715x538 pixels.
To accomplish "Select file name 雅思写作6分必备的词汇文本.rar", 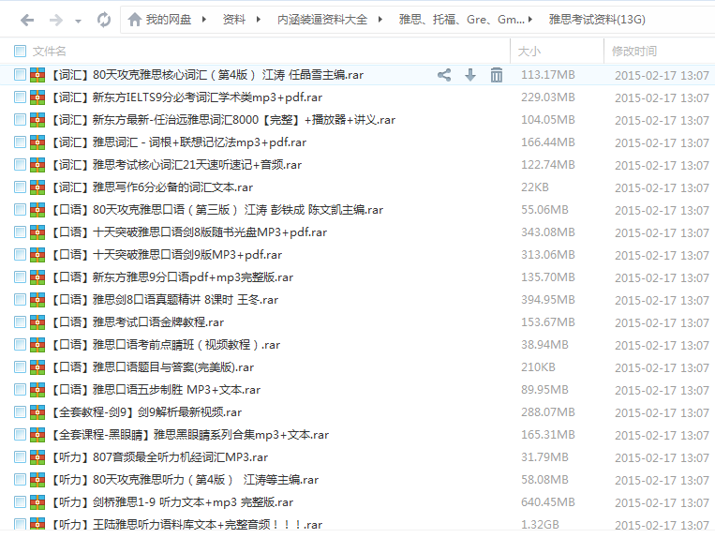I will [152, 187].
